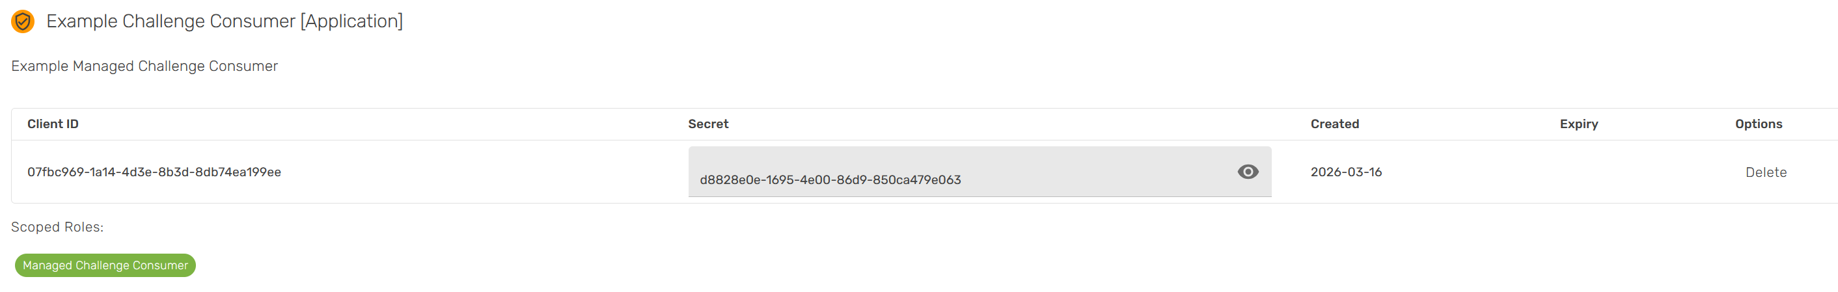Click the Managed Challenge Consumer role badge

point(105,265)
